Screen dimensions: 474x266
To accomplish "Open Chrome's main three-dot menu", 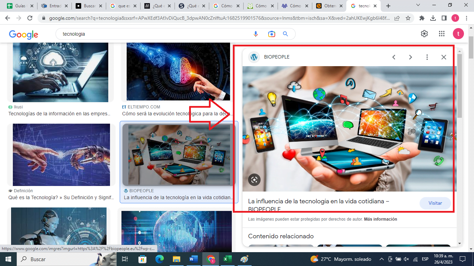I will 466,18.
